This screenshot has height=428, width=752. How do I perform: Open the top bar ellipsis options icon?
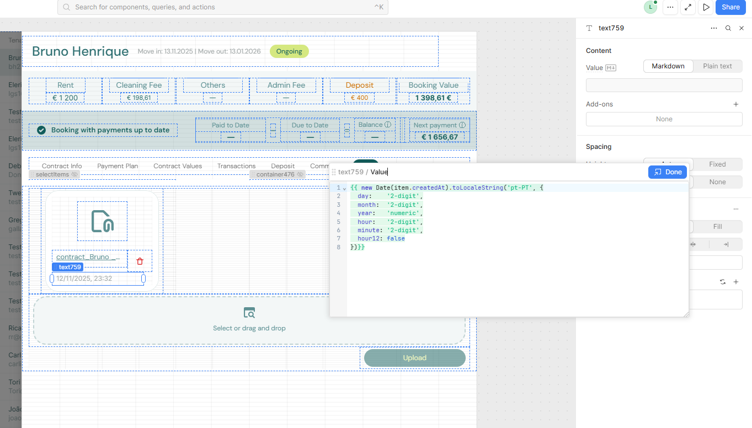click(670, 7)
